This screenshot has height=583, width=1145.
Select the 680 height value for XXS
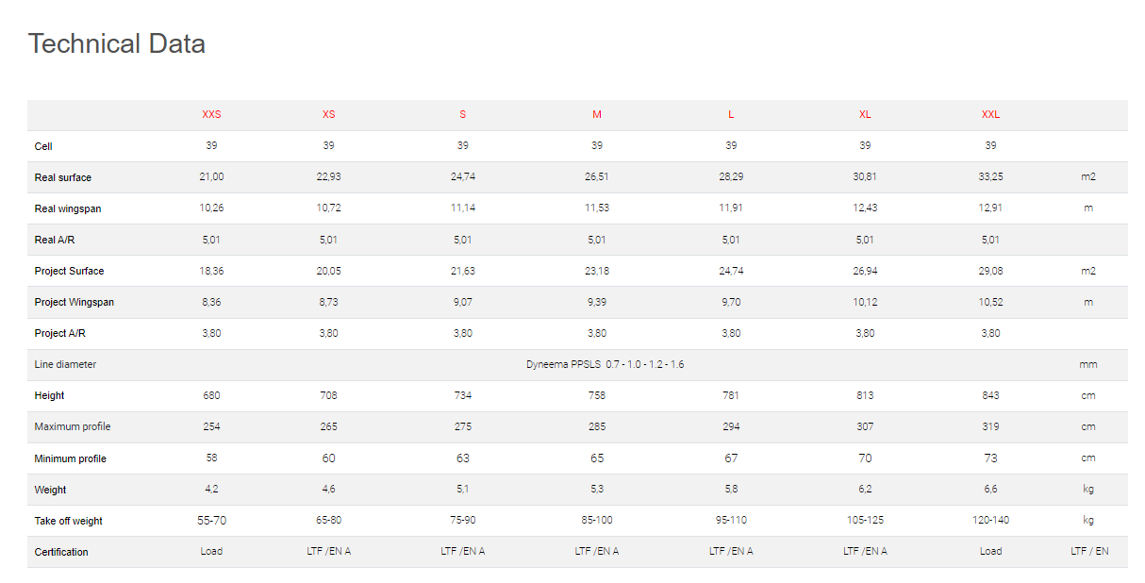coord(211,395)
